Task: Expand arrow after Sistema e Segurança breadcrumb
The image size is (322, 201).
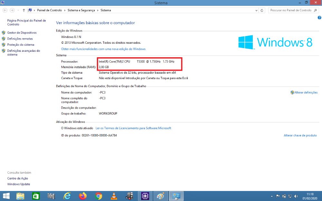Action: (x=98, y=10)
